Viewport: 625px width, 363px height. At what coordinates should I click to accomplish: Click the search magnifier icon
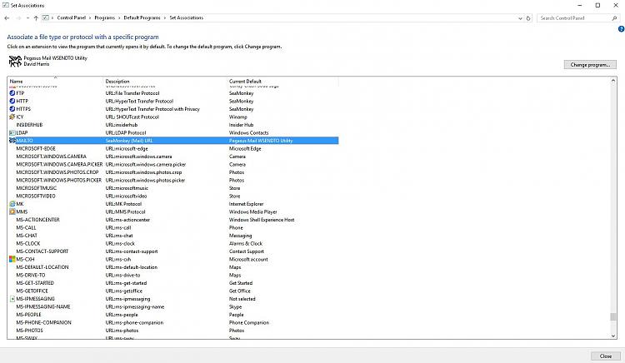click(614, 18)
